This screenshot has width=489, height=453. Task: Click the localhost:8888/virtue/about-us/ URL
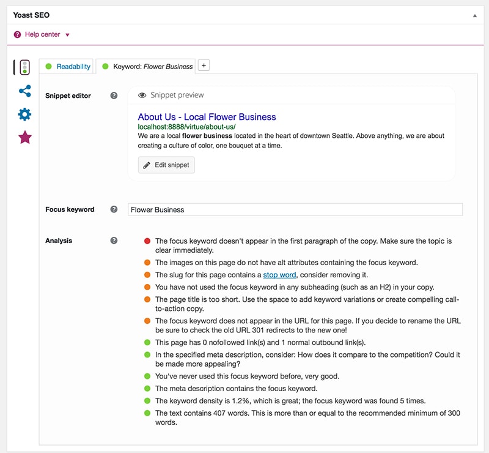pyautogui.click(x=186, y=127)
